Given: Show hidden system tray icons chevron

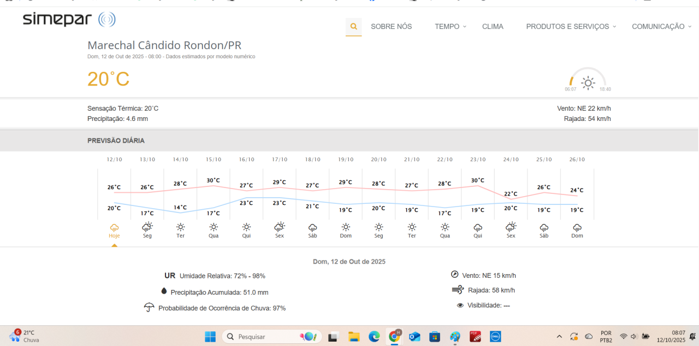Looking at the screenshot, I should (559, 337).
